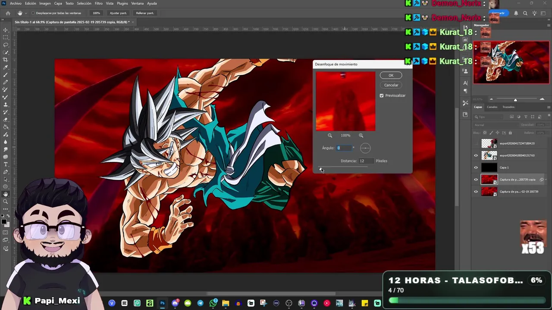552x310 pixels.
Task: Click the Distancia value field
Action: tap(365, 161)
